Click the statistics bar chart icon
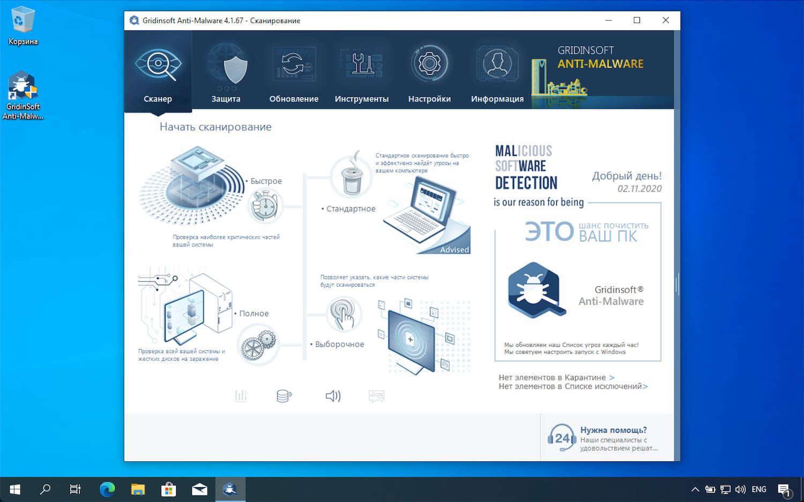 point(241,396)
